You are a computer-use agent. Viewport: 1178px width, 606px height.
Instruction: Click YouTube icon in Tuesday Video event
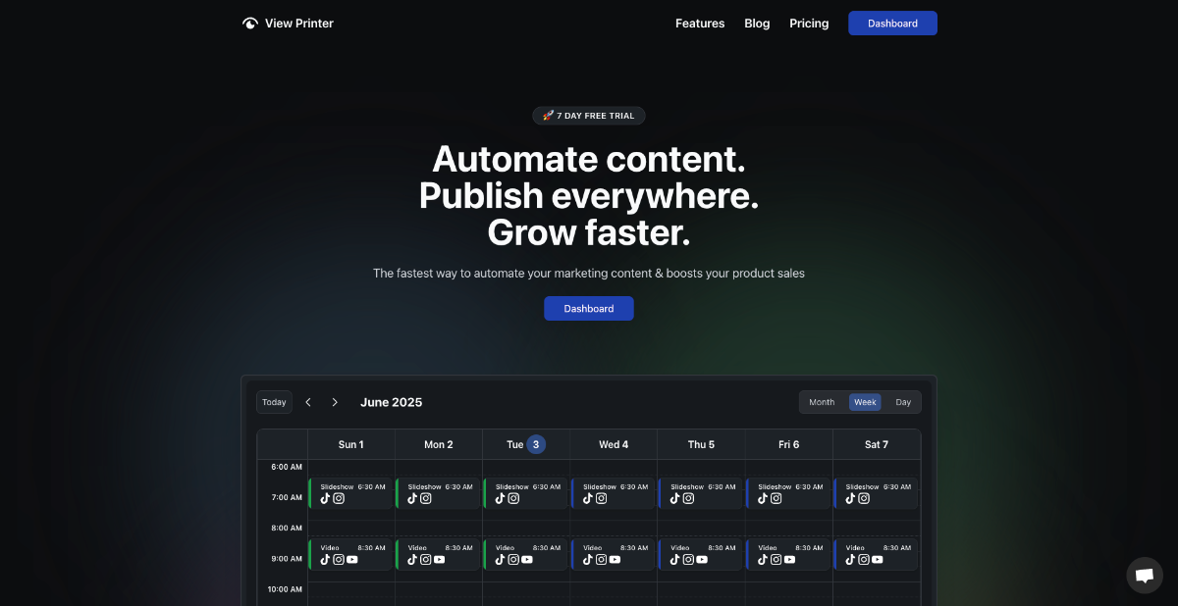[526, 560]
